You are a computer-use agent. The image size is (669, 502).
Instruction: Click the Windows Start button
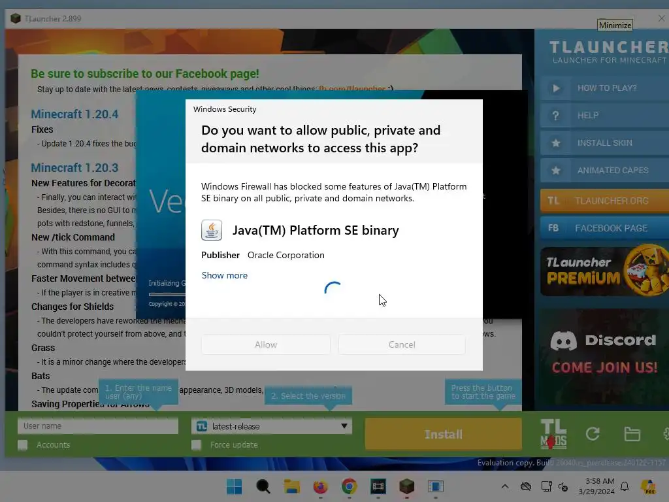tap(235, 486)
